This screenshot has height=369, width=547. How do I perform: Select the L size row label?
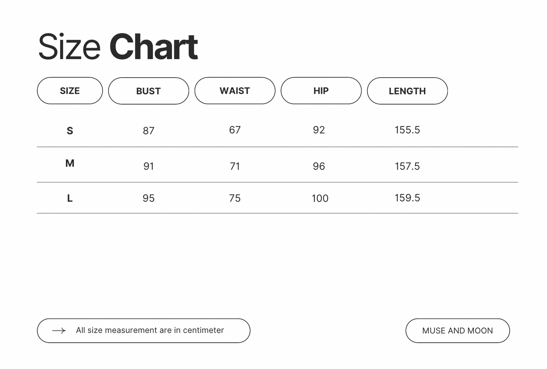[x=70, y=198]
